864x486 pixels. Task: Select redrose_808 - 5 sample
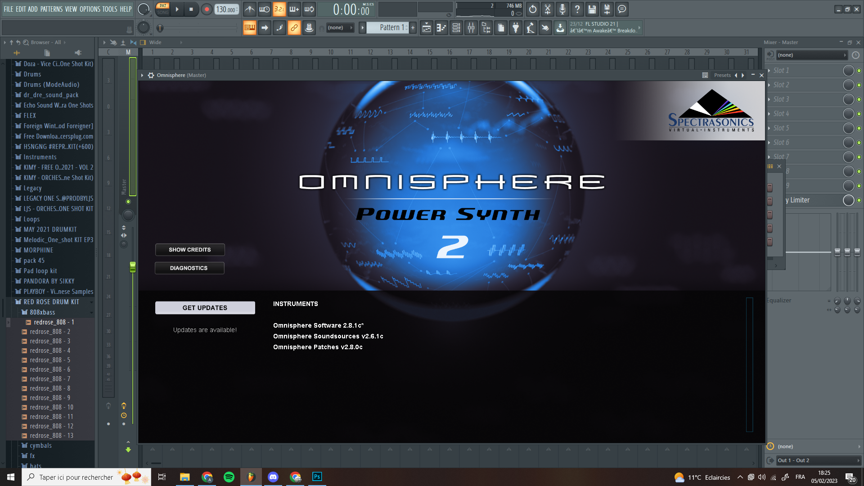pos(50,360)
